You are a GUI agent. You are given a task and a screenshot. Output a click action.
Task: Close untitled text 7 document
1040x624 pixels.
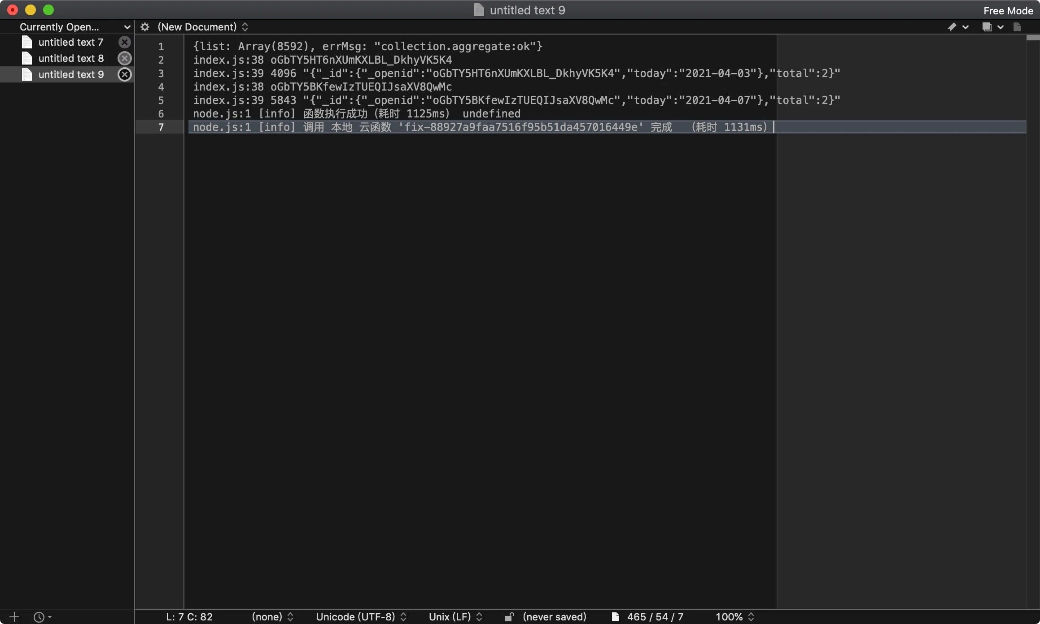[124, 42]
